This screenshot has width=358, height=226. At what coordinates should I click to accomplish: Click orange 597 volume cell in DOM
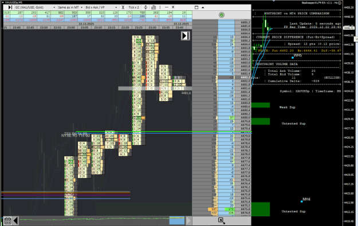(213, 209)
